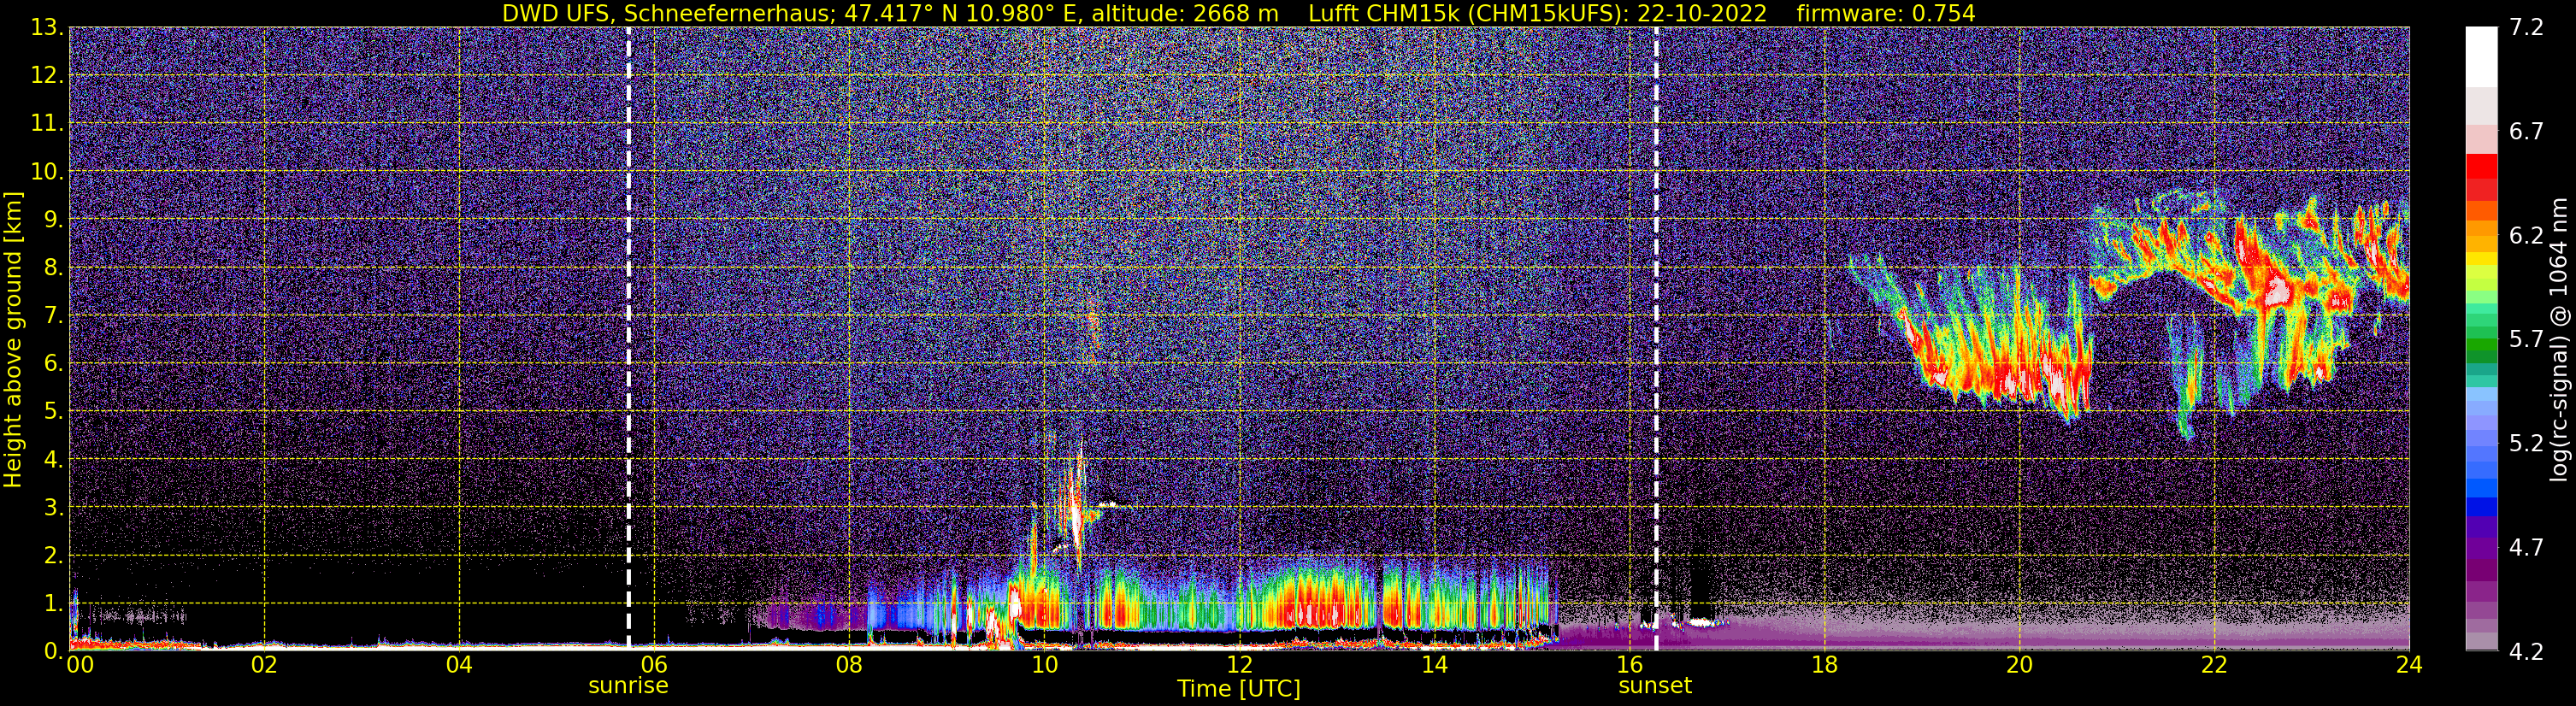Click the time axis tick label '20'

pos(2019,665)
